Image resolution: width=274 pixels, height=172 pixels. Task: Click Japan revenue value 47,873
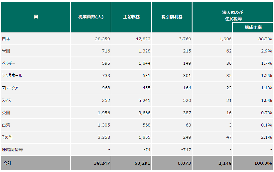pyautogui.click(x=143, y=39)
